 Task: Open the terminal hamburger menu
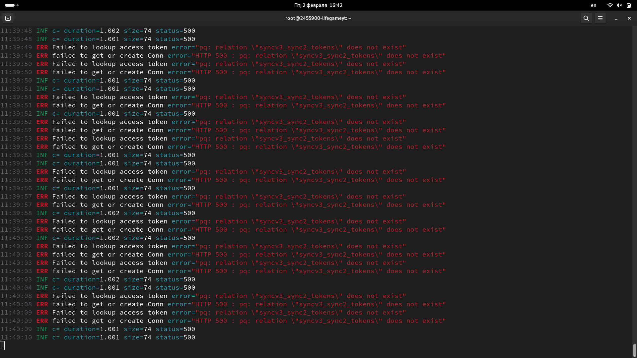click(600, 18)
